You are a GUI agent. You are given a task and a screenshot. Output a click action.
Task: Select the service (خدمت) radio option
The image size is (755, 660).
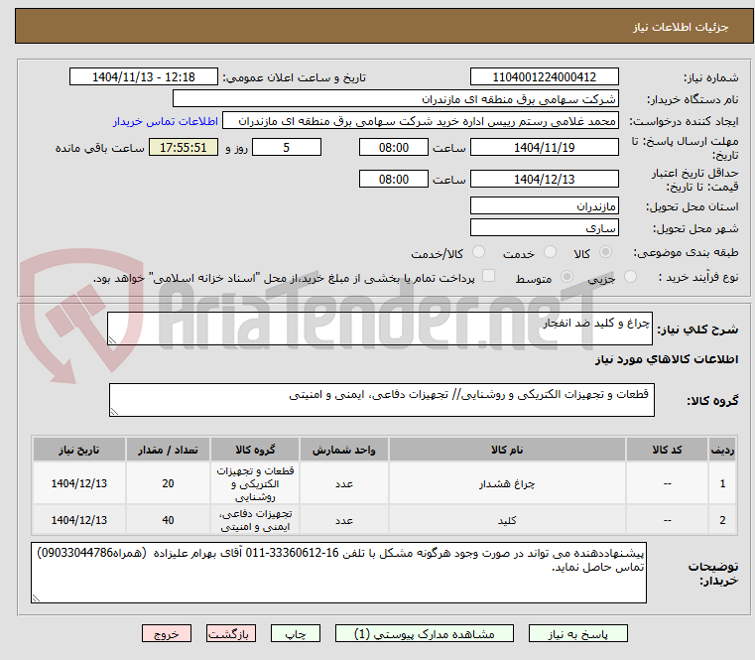[x=550, y=252]
